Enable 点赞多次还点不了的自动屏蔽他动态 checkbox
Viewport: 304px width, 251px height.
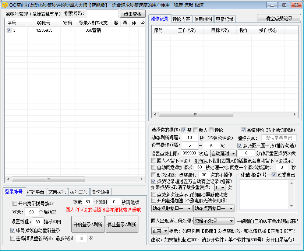(154, 194)
